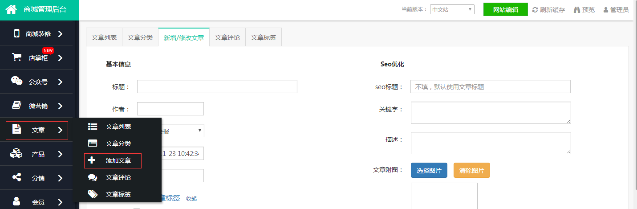Select the 公众号 WeChat icon
This screenshot has width=637, height=209.
click(17, 82)
